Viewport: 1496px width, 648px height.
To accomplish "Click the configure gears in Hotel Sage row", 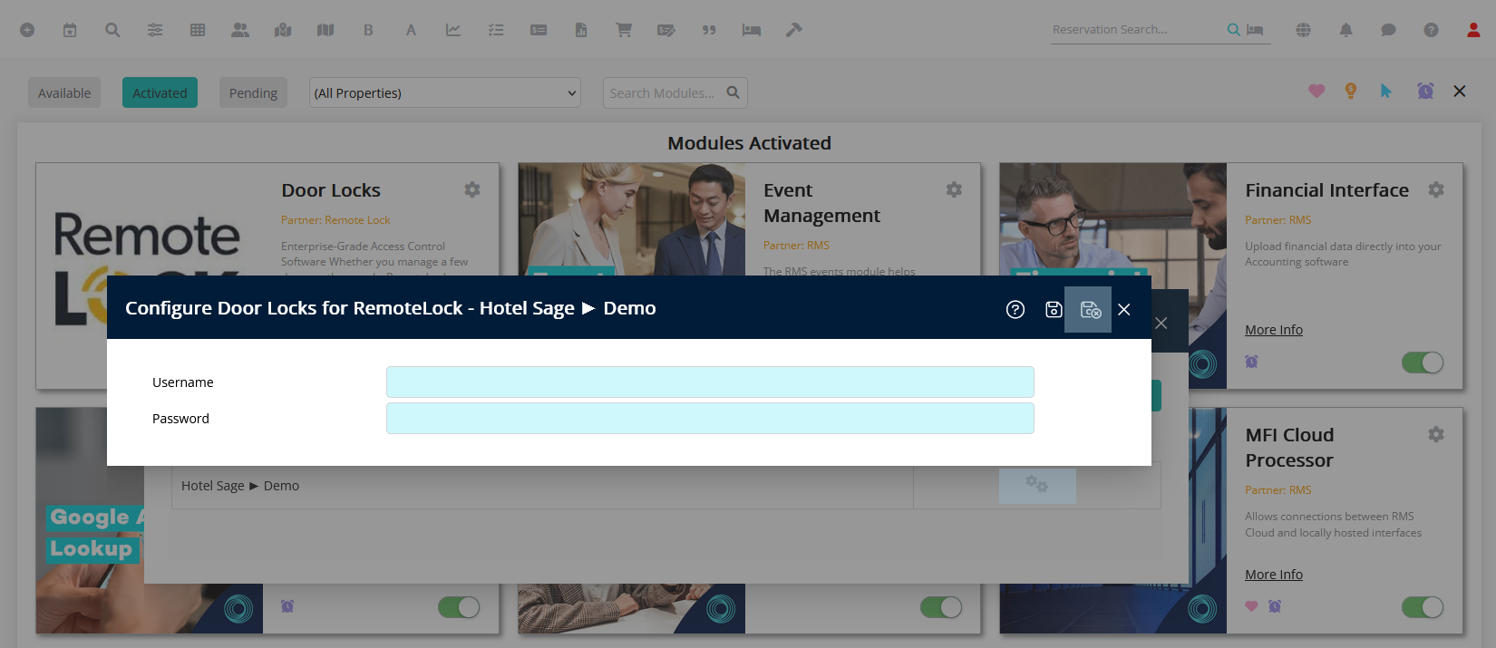I will tap(1037, 485).
